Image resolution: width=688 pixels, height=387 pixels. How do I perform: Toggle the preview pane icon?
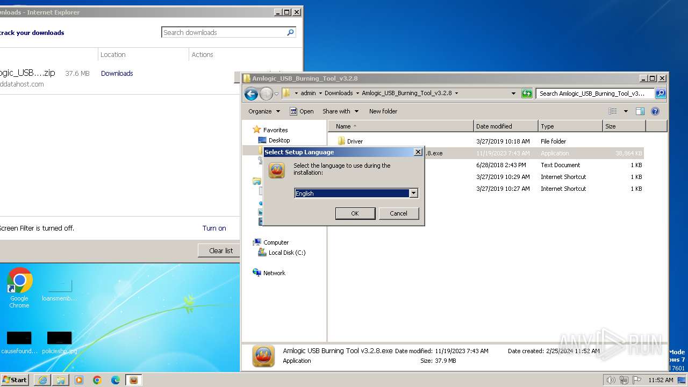[x=640, y=111]
